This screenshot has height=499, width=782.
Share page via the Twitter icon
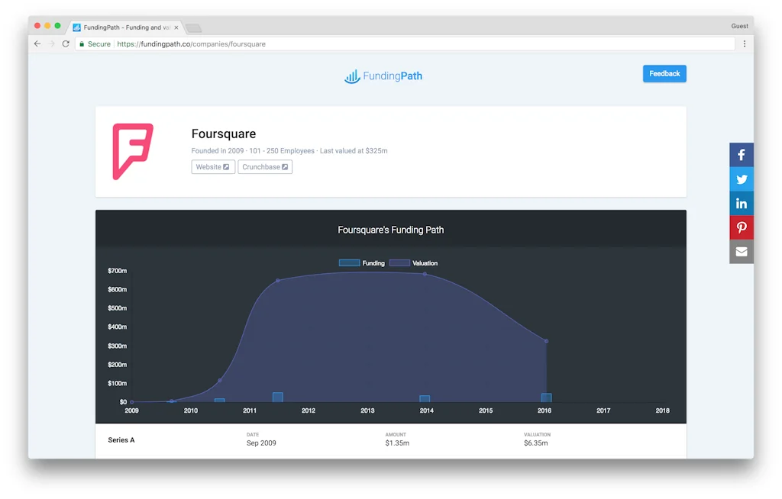click(741, 179)
